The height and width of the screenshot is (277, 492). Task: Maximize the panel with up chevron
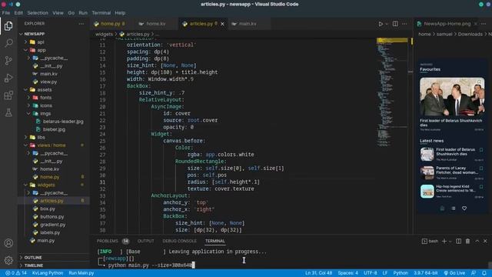pos(477,241)
